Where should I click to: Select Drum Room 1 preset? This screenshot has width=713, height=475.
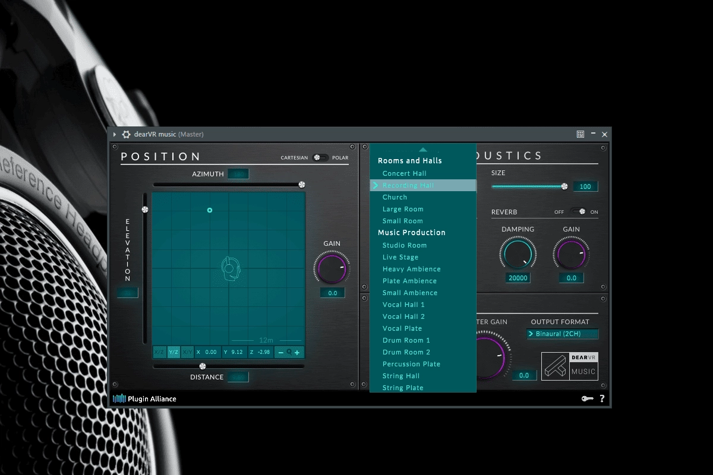(423, 340)
